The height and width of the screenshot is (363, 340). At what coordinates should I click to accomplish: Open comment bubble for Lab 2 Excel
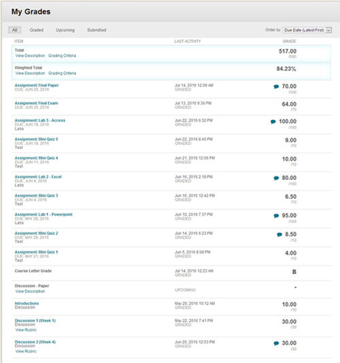click(x=276, y=178)
